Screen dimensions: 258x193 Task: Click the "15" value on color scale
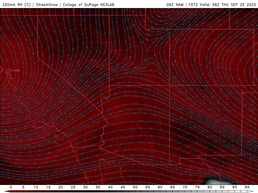[x=48, y=187]
